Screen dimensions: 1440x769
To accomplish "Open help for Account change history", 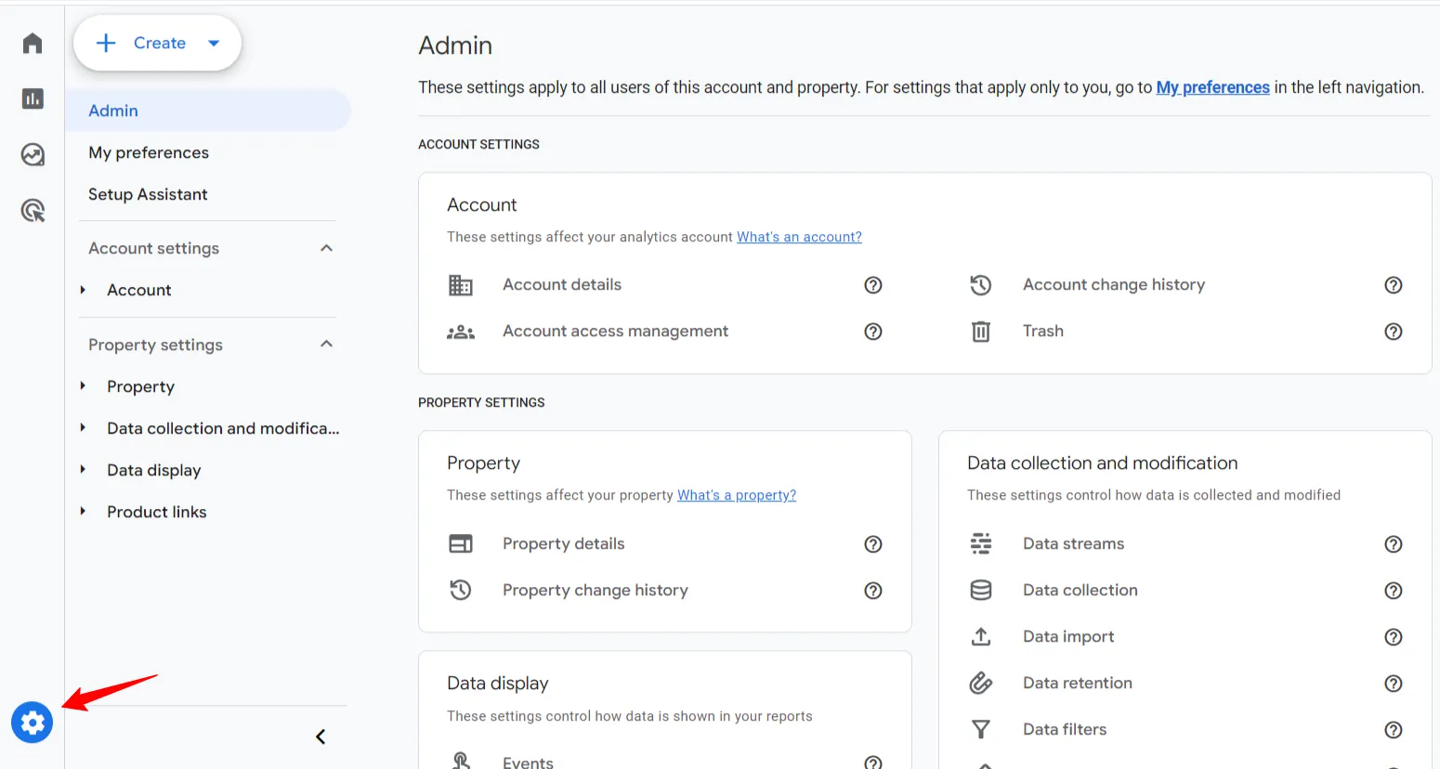I will coord(1394,285).
